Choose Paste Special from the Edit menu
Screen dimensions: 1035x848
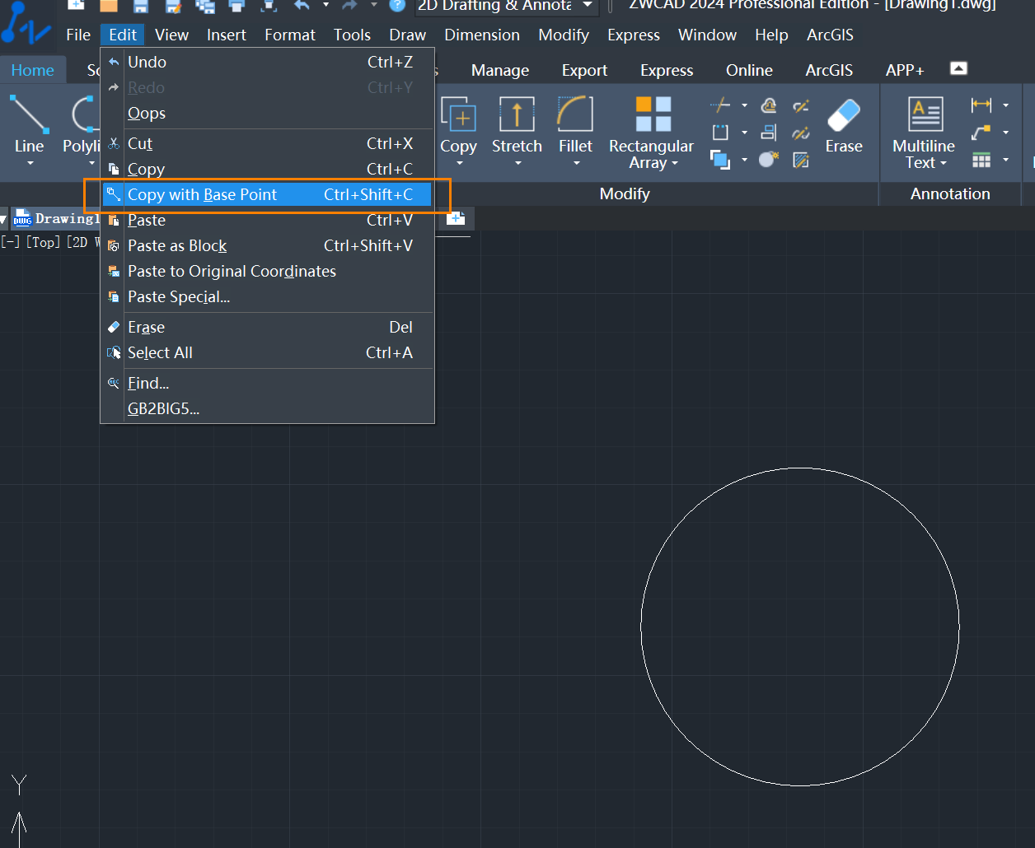click(x=267, y=296)
